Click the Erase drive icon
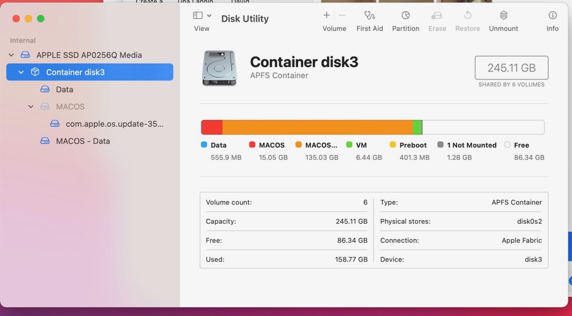 point(437,15)
